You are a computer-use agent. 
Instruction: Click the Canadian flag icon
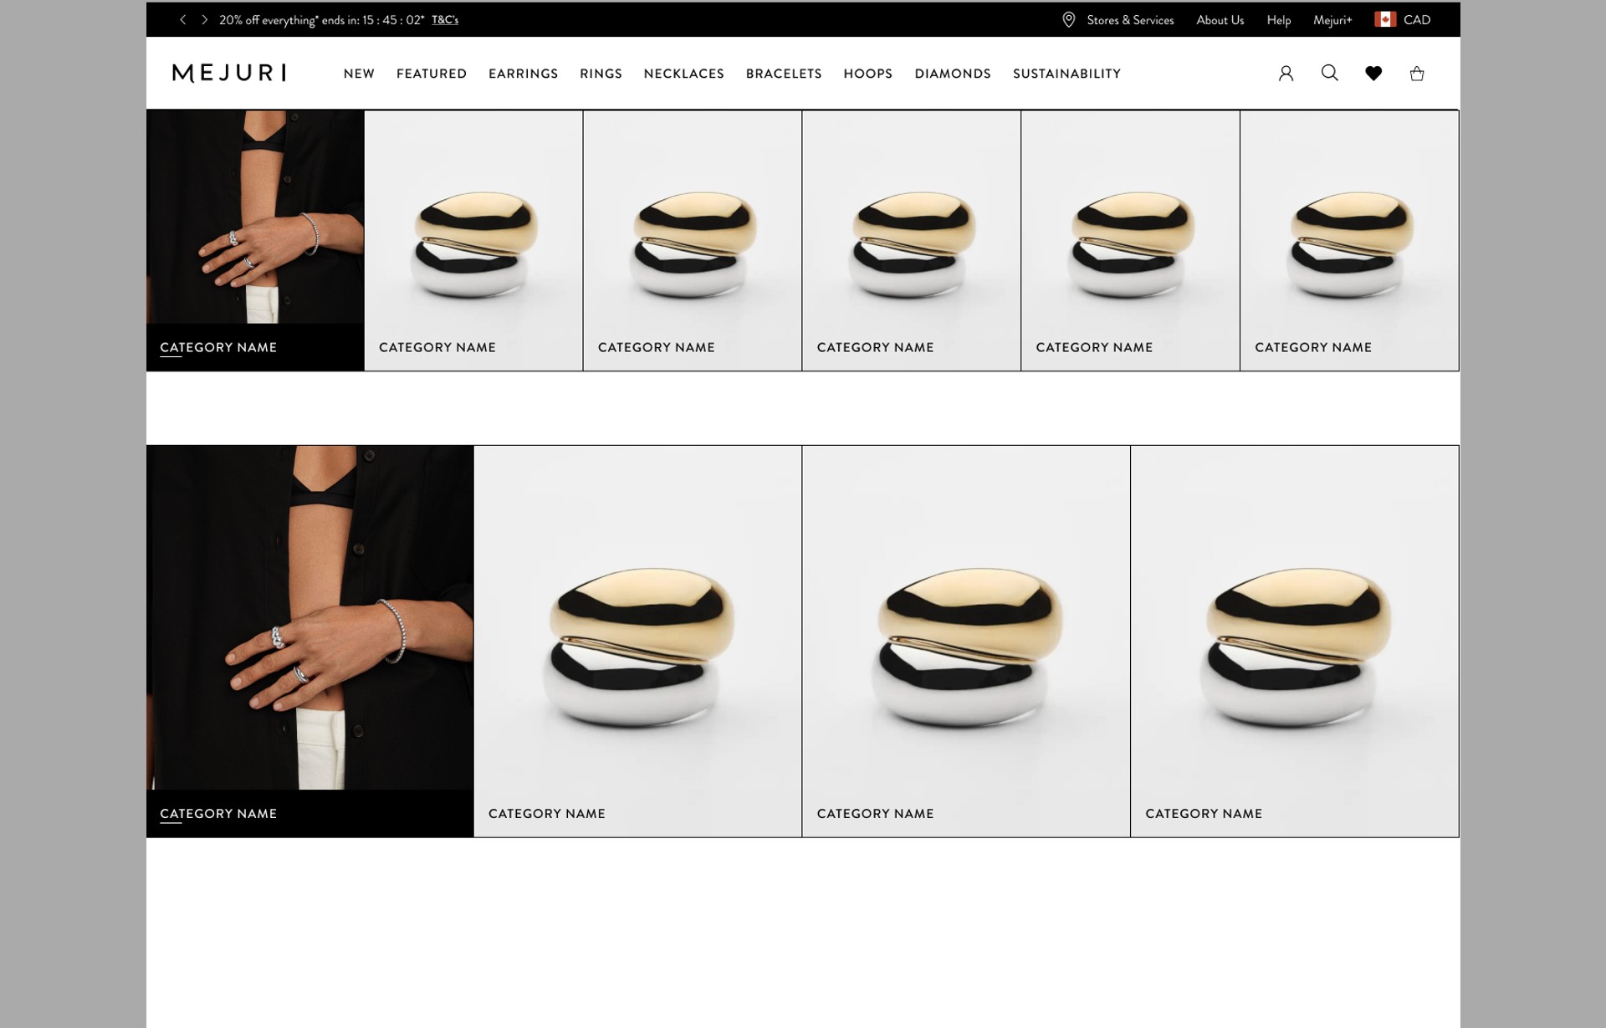pyautogui.click(x=1385, y=19)
